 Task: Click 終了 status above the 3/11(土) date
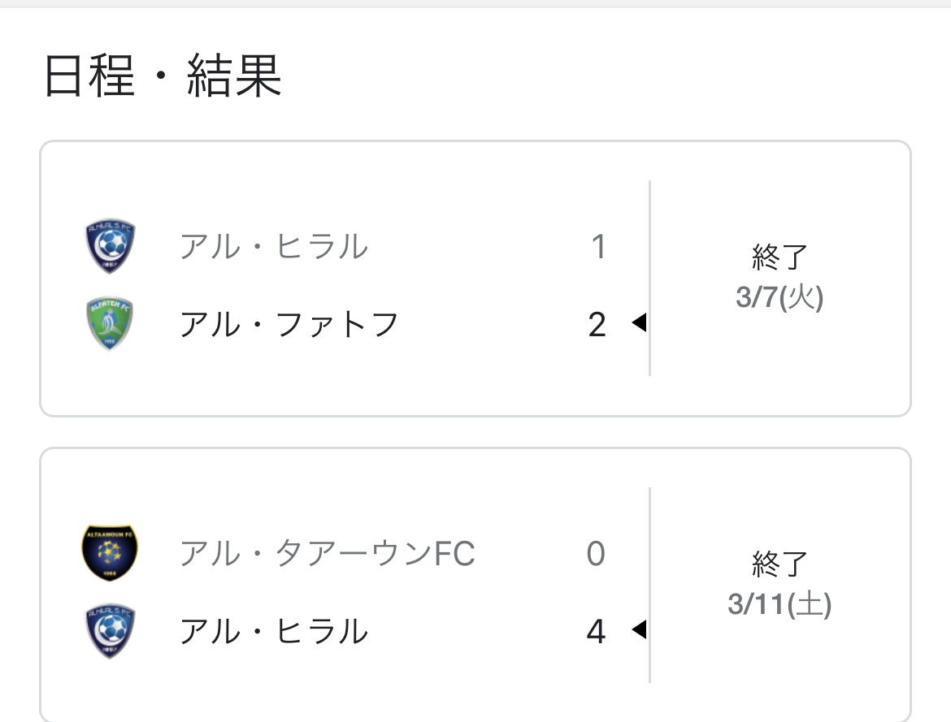tap(779, 565)
